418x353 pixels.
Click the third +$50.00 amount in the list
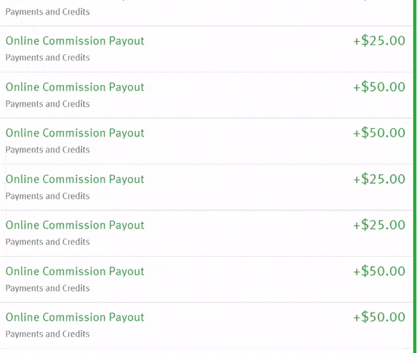pyautogui.click(x=379, y=272)
